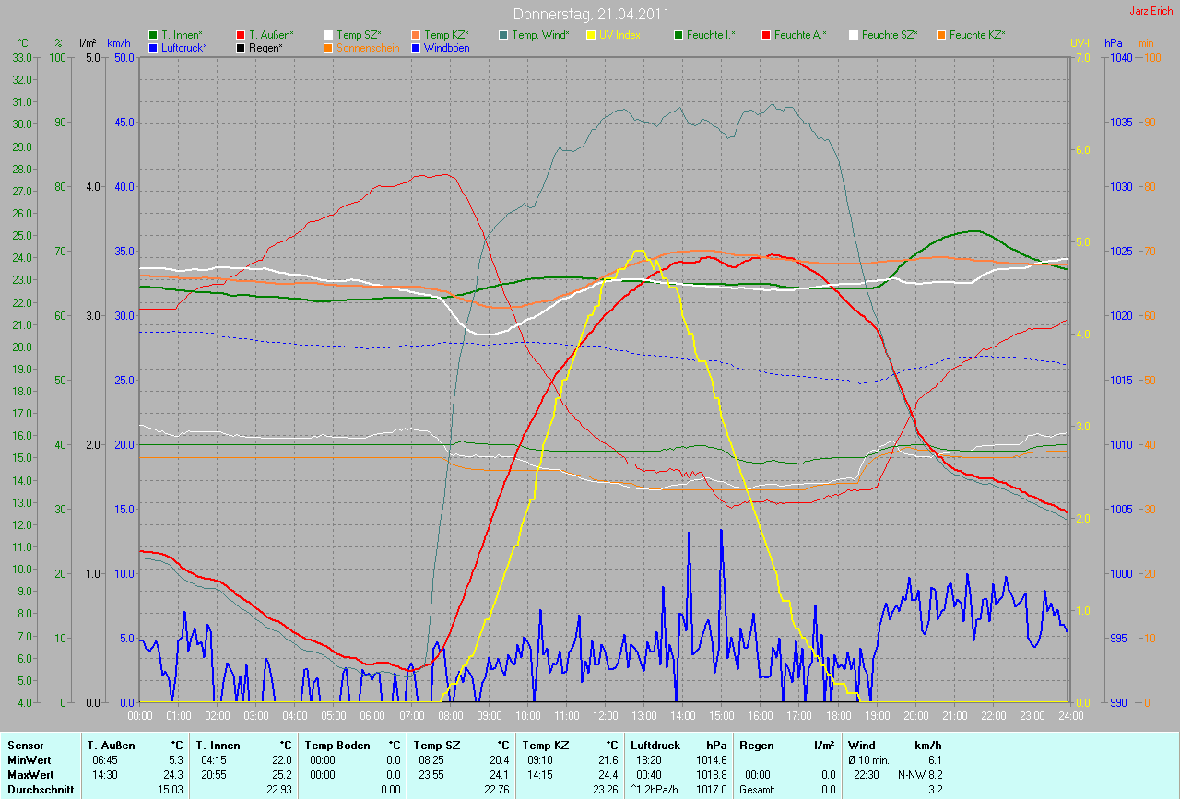Click the blue Luftdruck legend swatch
This screenshot has width=1180, height=799.
(153, 47)
